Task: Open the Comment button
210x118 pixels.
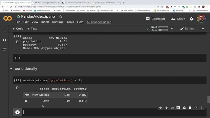Action: (x=155, y=19)
